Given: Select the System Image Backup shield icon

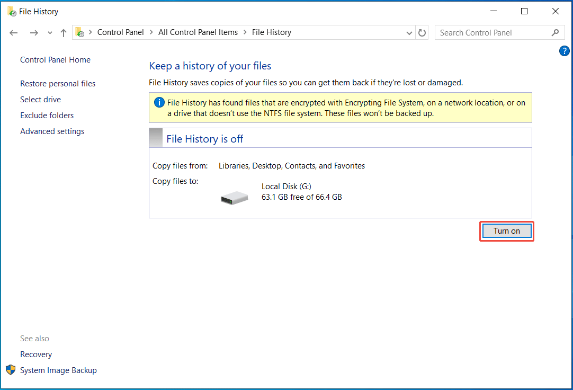Looking at the screenshot, I should tap(11, 370).
